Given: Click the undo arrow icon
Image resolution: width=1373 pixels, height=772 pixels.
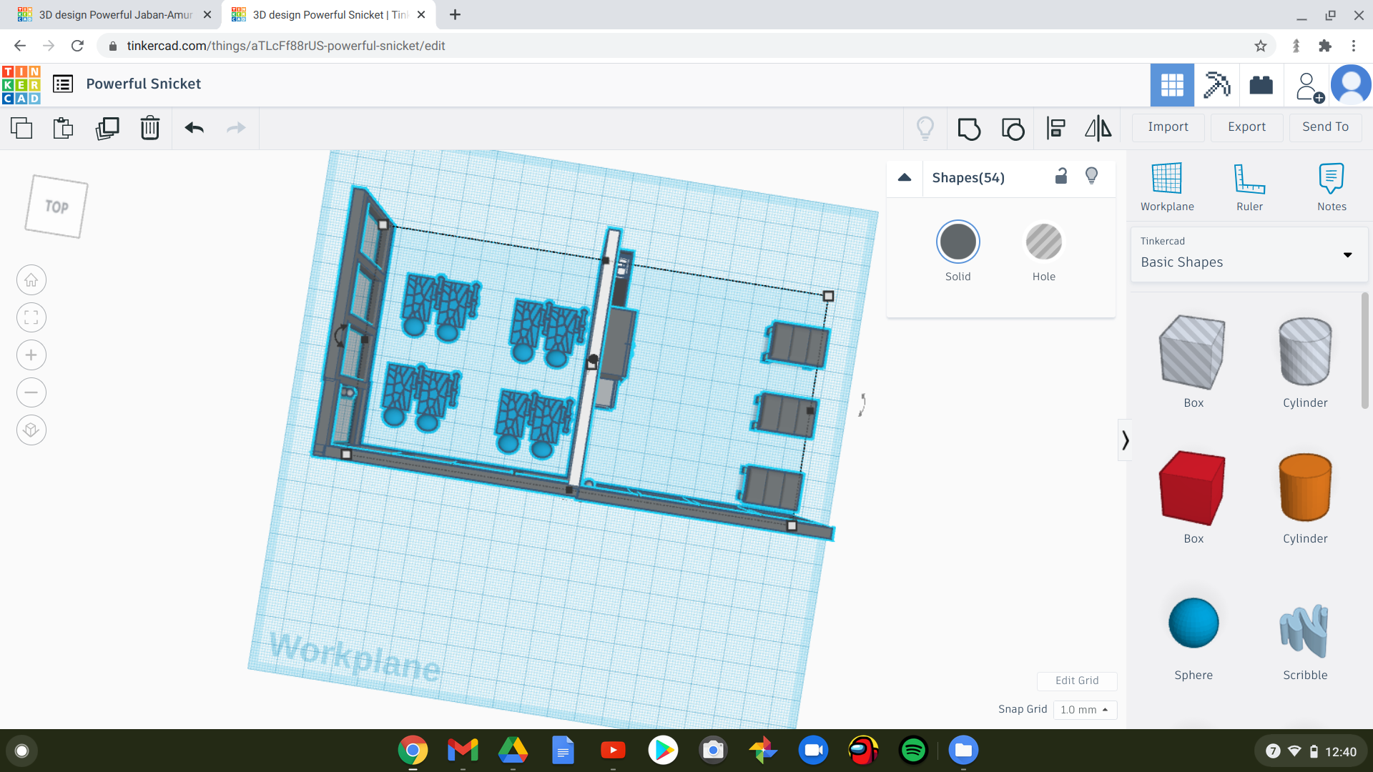Looking at the screenshot, I should (x=195, y=127).
